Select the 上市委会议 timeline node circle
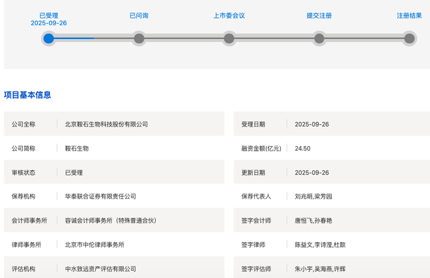Viewport: 430px width, 278px height. [x=229, y=38]
